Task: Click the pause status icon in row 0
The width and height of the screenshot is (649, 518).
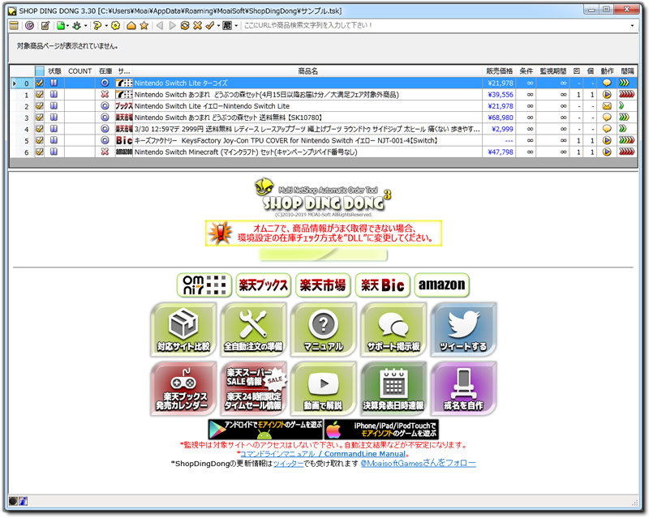Action: tap(54, 83)
